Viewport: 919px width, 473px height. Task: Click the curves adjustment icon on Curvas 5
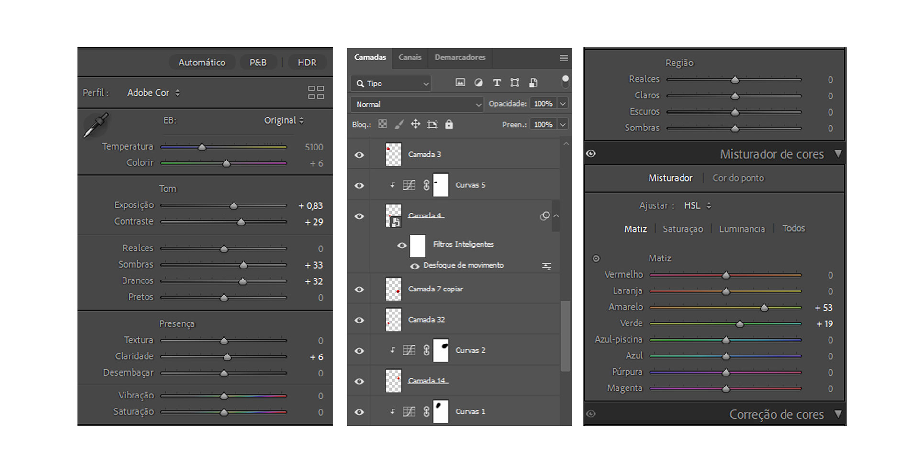pos(409,185)
